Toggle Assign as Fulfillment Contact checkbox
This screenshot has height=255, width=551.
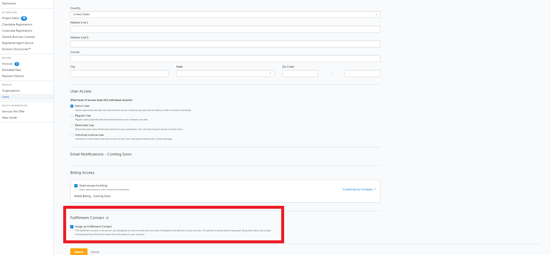click(x=72, y=227)
